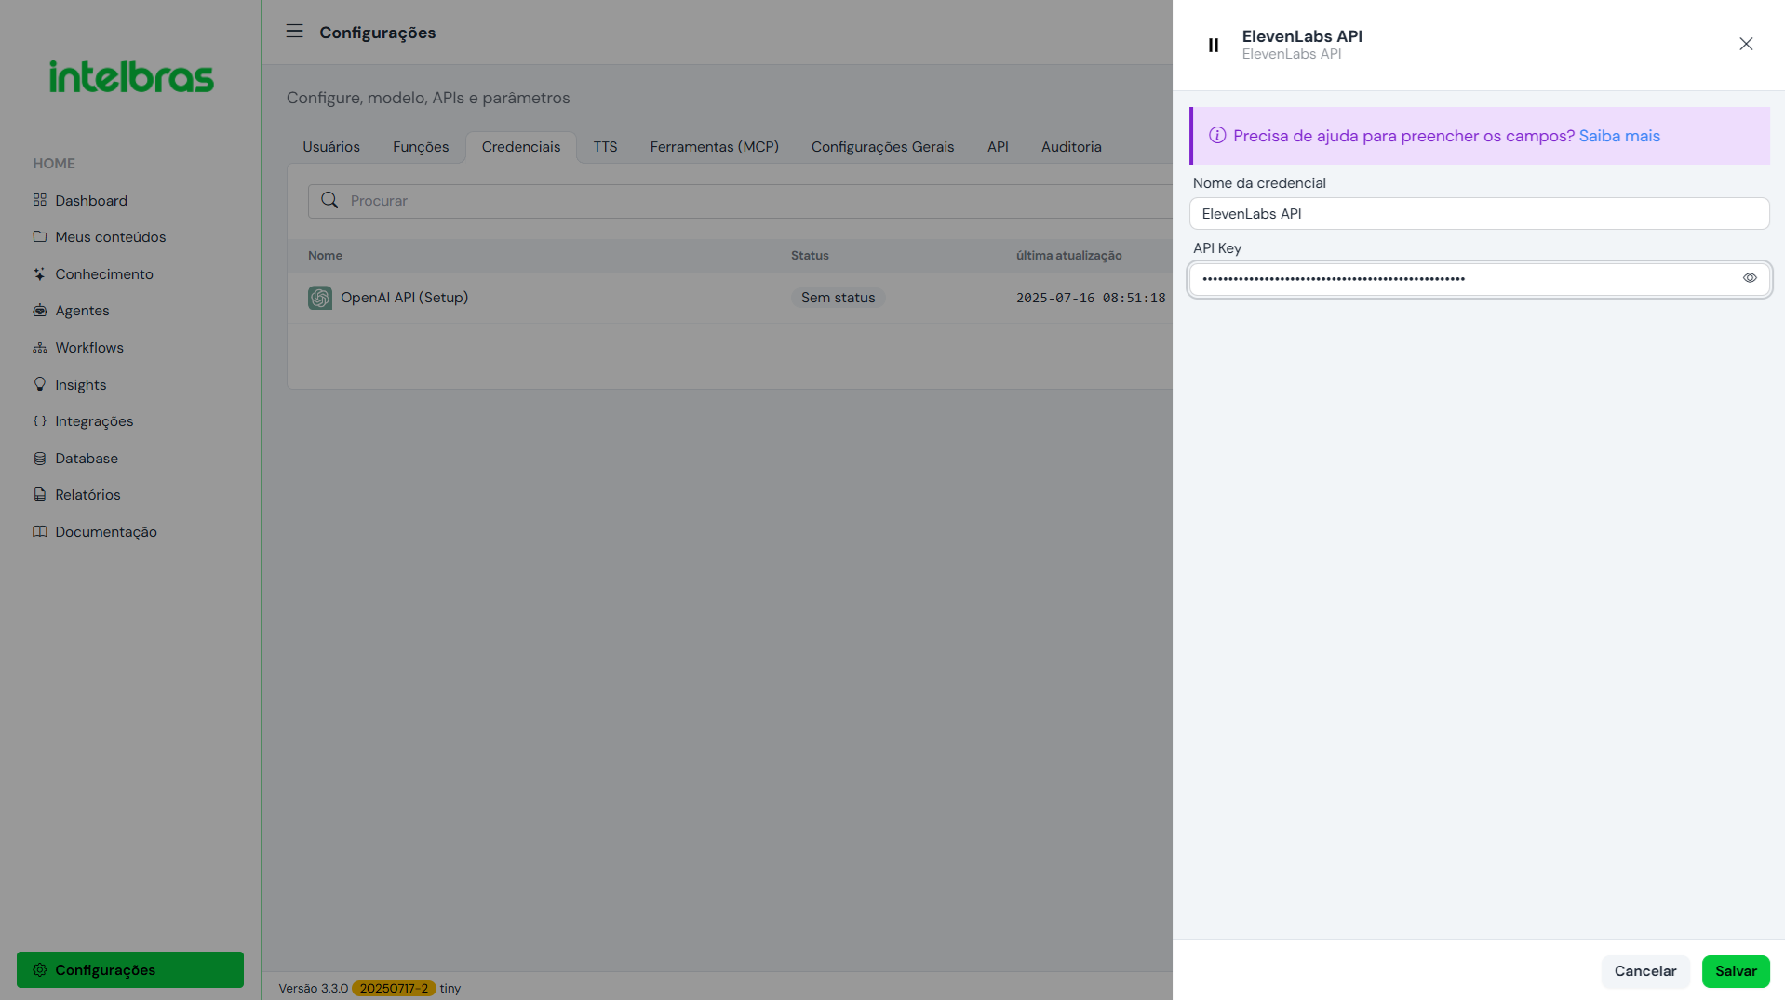This screenshot has height=1000, width=1785.
Task: Open Configurações Gerais tab
Action: (883, 146)
